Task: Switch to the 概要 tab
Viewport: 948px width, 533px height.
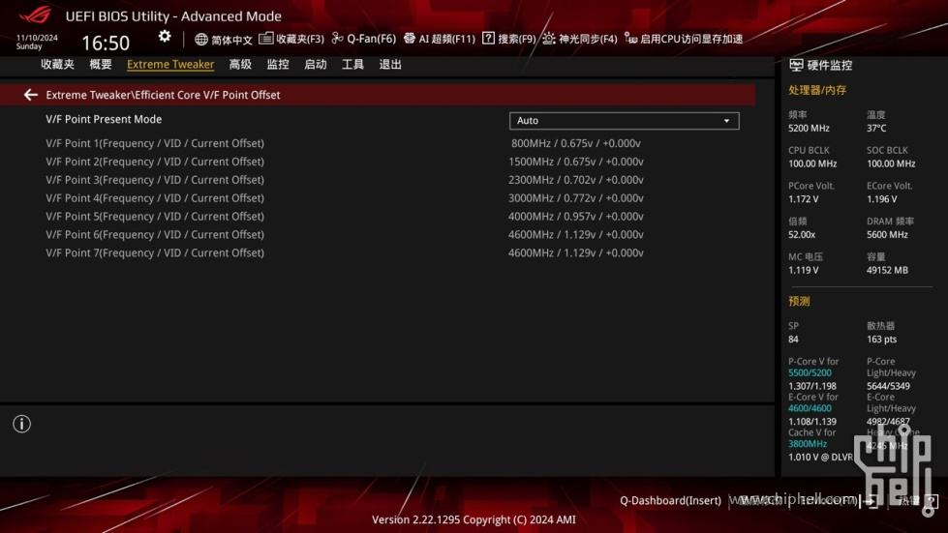Action: [x=101, y=65]
